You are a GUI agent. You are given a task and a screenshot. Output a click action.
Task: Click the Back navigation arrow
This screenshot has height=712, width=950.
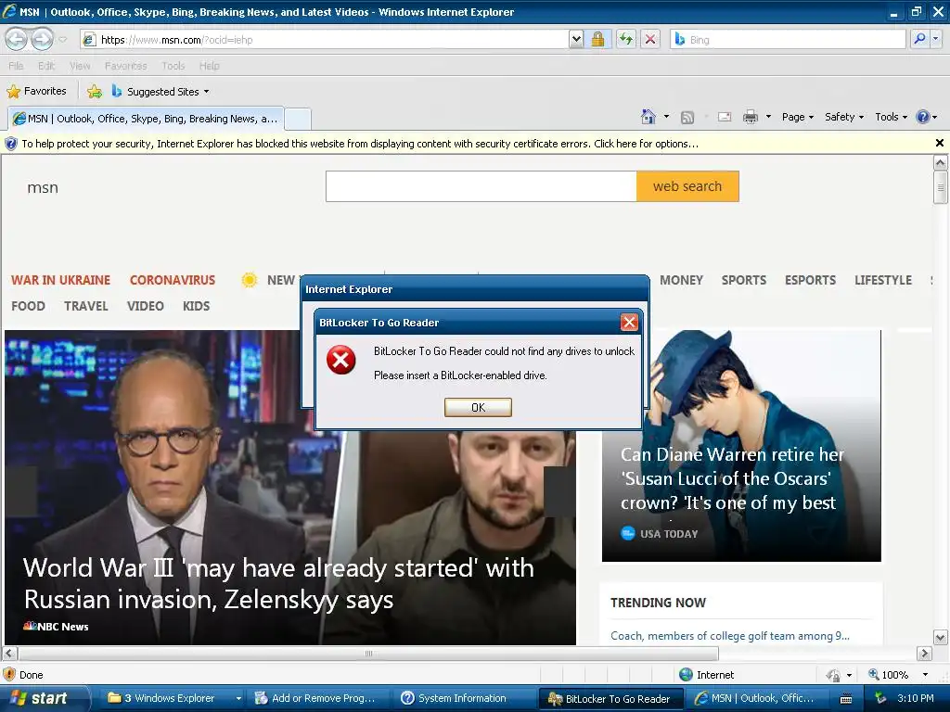pos(17,39)
